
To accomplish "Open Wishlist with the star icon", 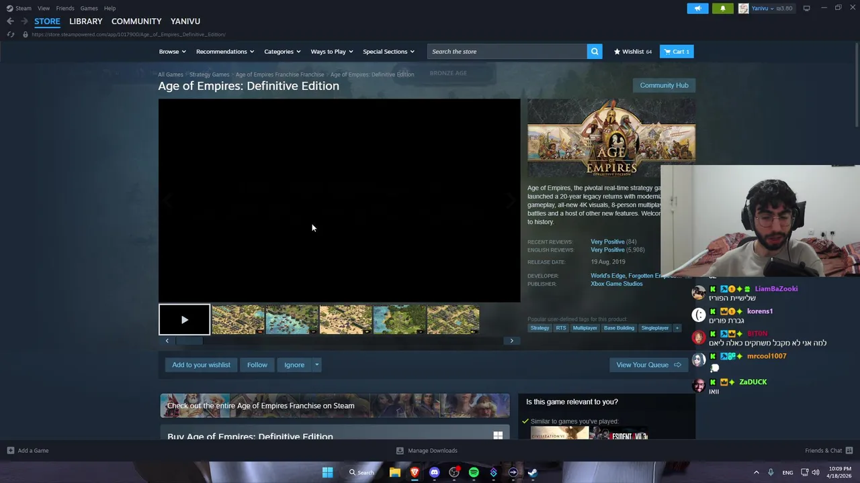I will click(x=632, y=52).
